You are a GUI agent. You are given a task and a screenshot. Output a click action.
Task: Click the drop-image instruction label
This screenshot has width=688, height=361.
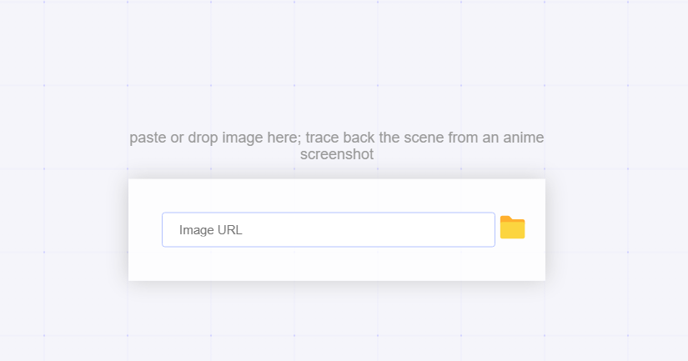(336, 138)
